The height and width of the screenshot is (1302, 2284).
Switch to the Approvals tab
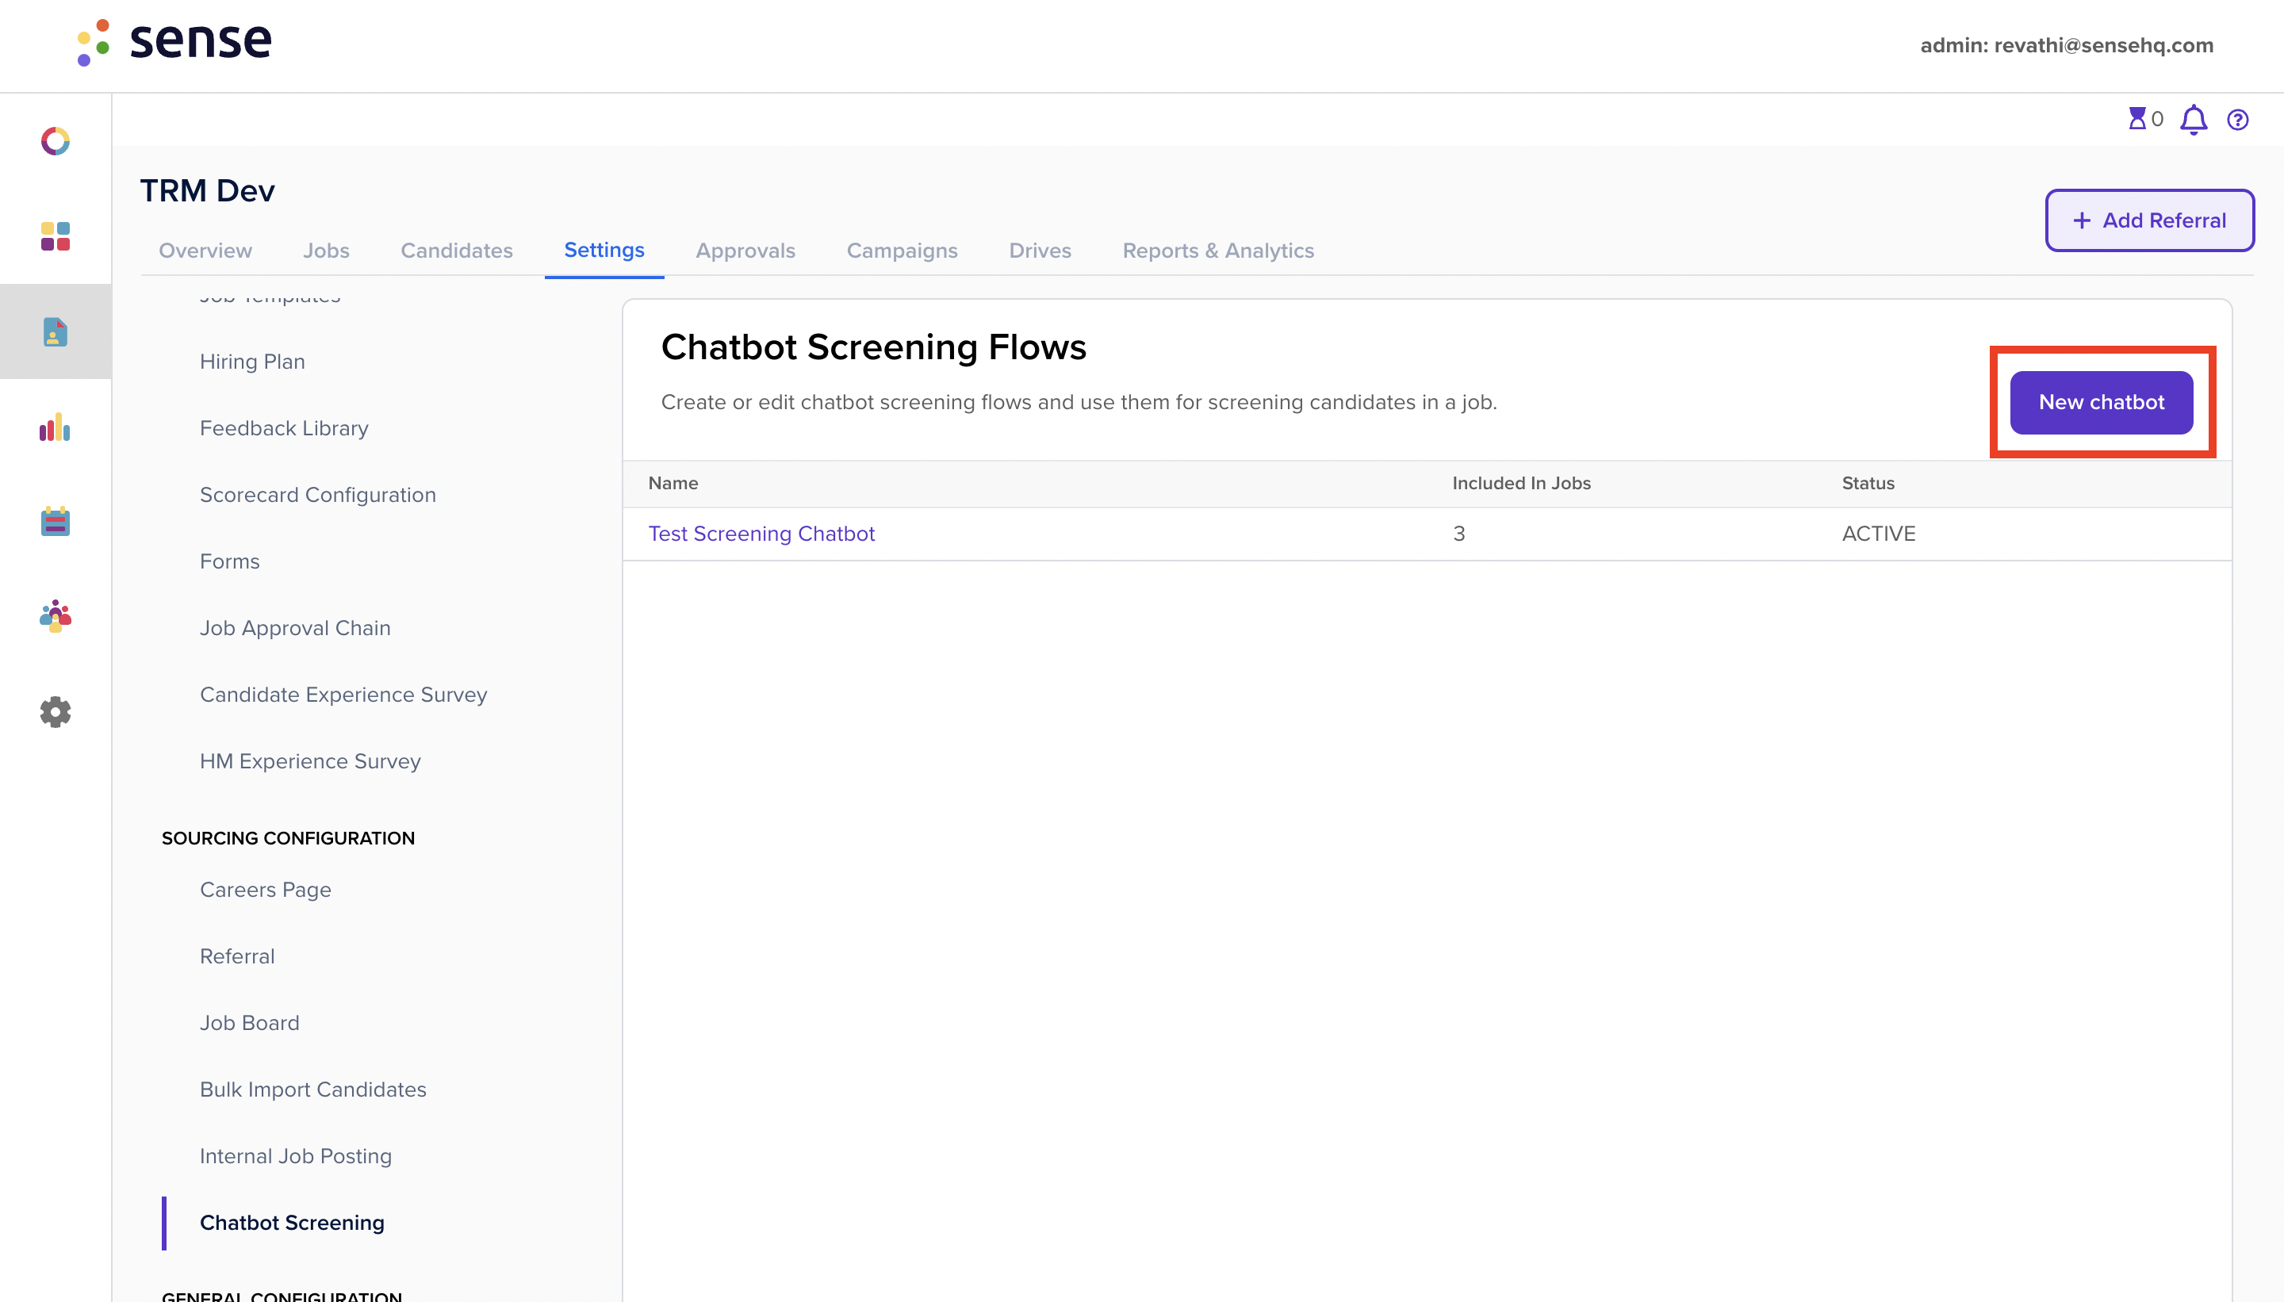click(x=745, y=251)
